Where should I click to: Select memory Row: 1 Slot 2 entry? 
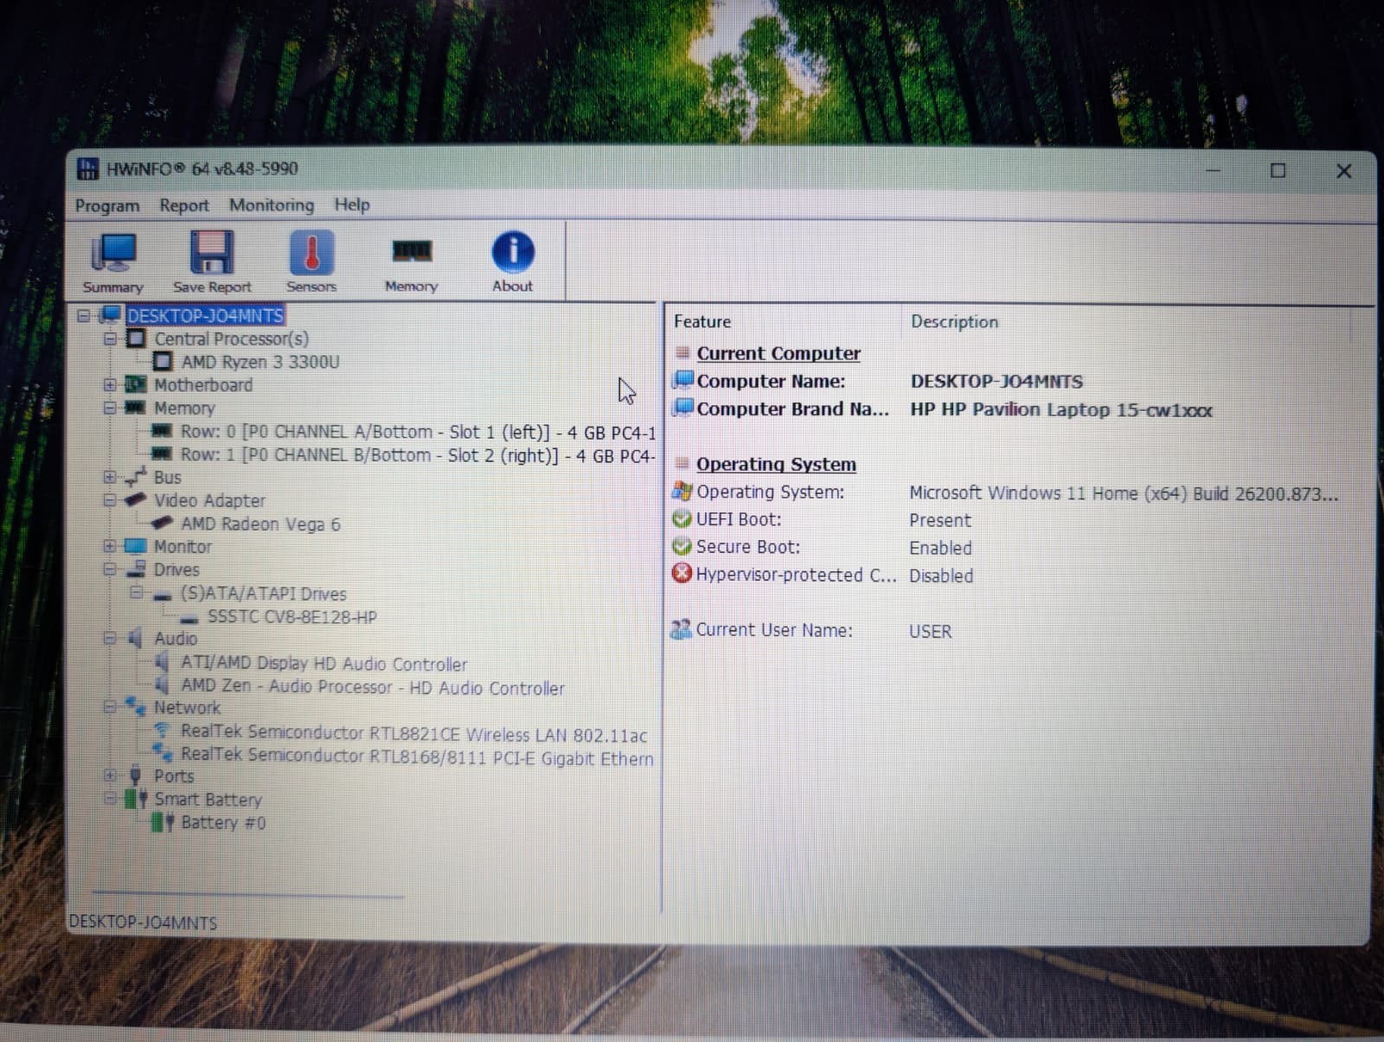point(418,455)
